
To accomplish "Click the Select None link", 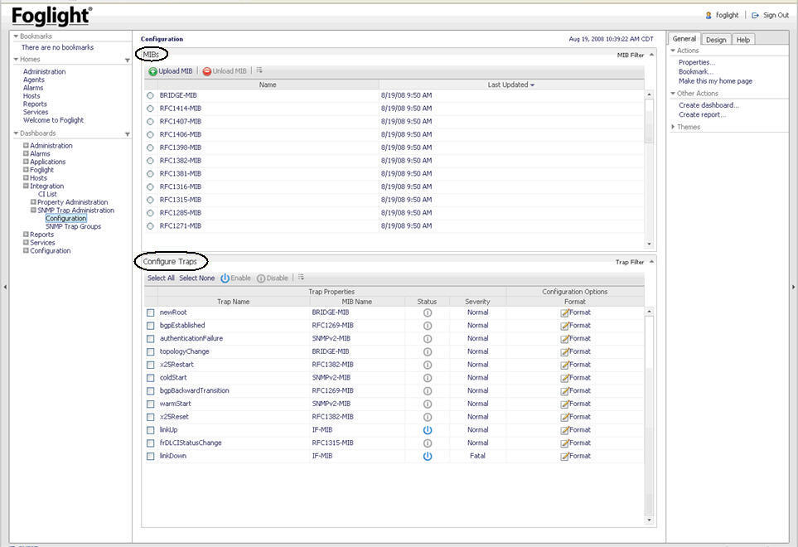I will pos(197,278).
